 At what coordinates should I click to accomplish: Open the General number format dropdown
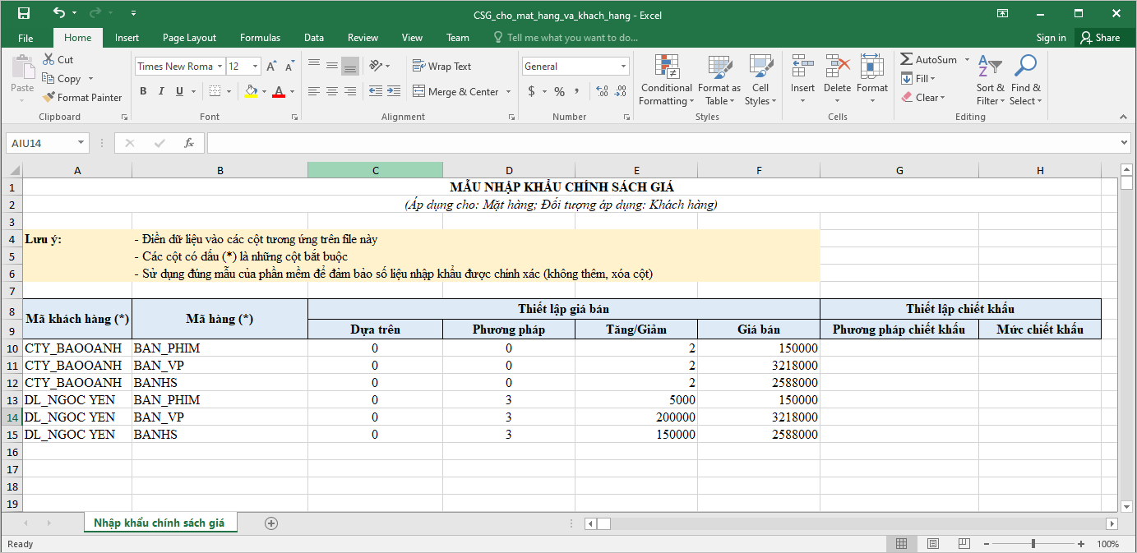(624, 67)
